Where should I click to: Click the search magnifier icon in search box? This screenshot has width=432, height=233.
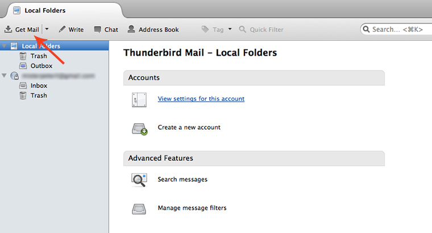pyautogui.click(x=366, y=29)
